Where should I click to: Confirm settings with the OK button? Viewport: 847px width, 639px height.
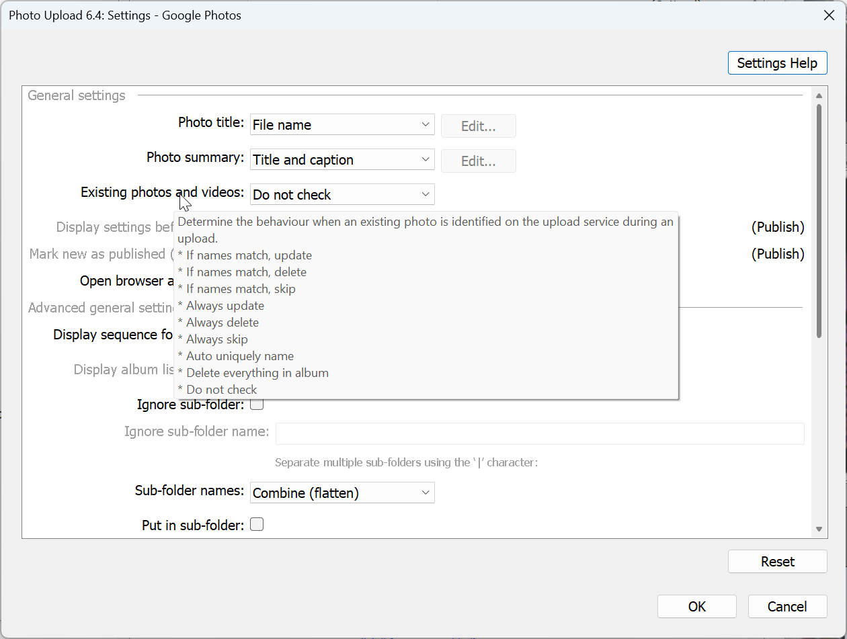[x=696, y=607]
